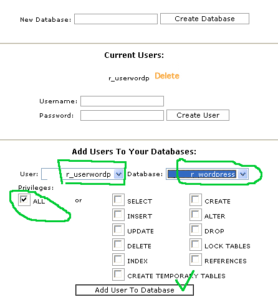Enable the DROP privilege checkbox

[196, 230]
